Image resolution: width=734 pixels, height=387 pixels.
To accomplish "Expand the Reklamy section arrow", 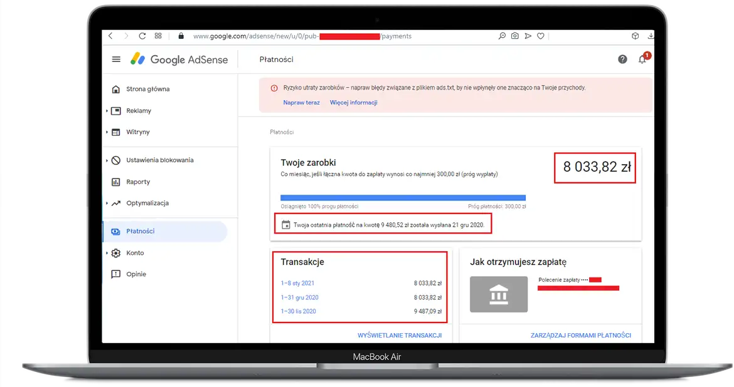I will [x=107, y=111].
